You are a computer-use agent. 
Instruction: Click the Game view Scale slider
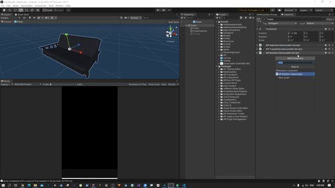pos(63,85)
